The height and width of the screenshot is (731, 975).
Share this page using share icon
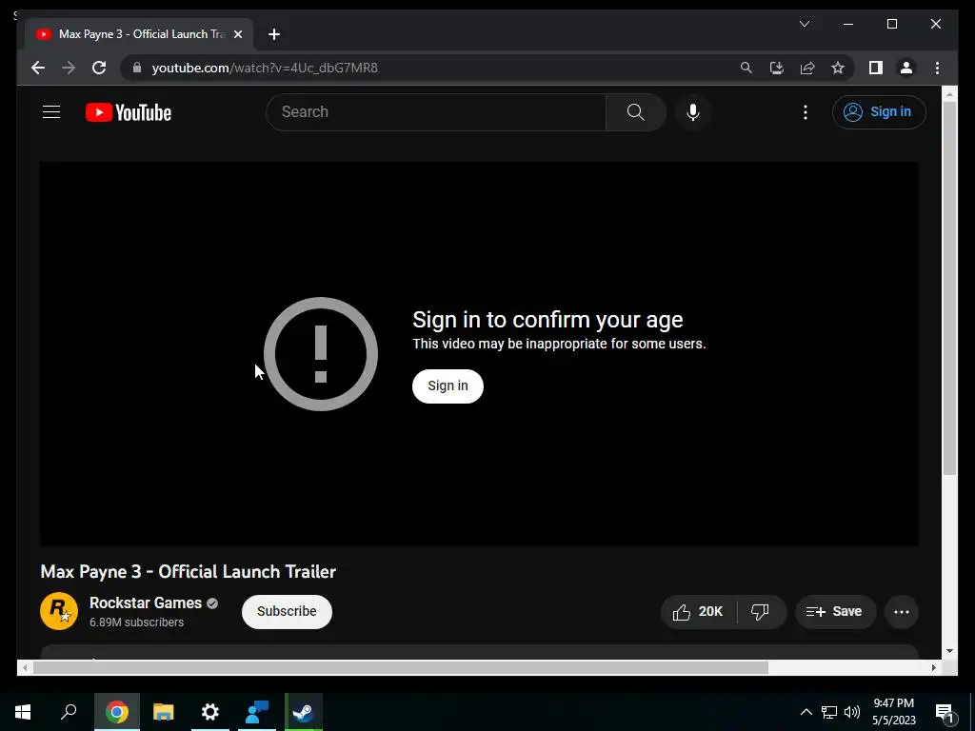[807, 68]
